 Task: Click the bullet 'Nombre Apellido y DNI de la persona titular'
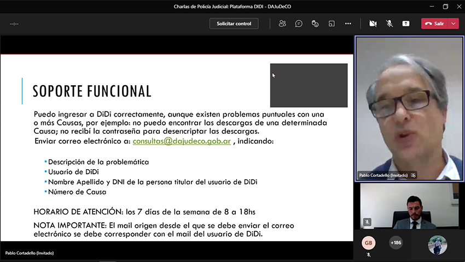pos(153,182)
